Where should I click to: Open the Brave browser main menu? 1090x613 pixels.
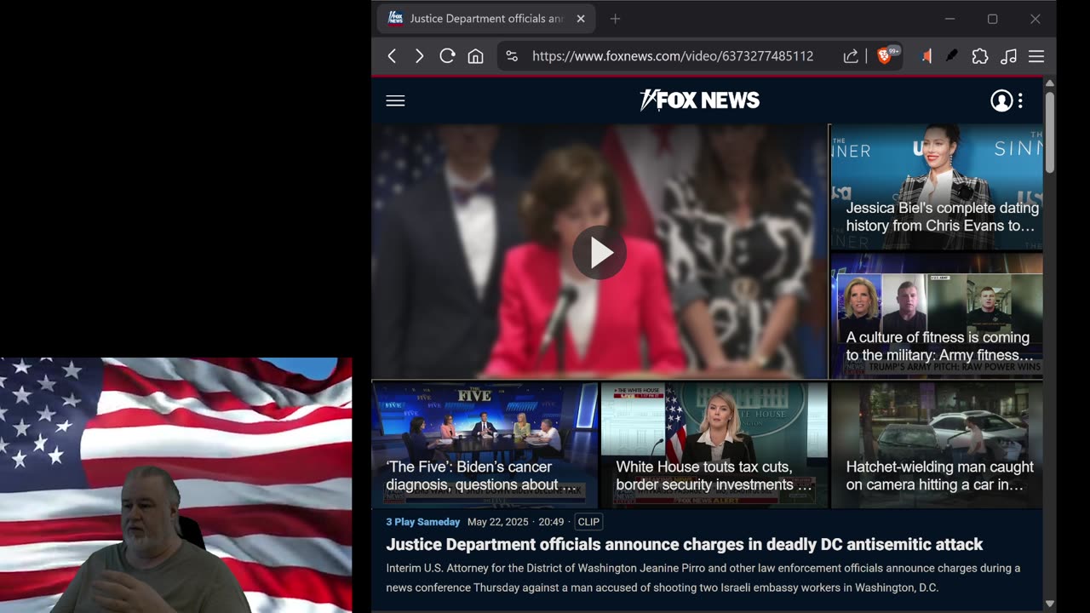(x=1036, y=56)
